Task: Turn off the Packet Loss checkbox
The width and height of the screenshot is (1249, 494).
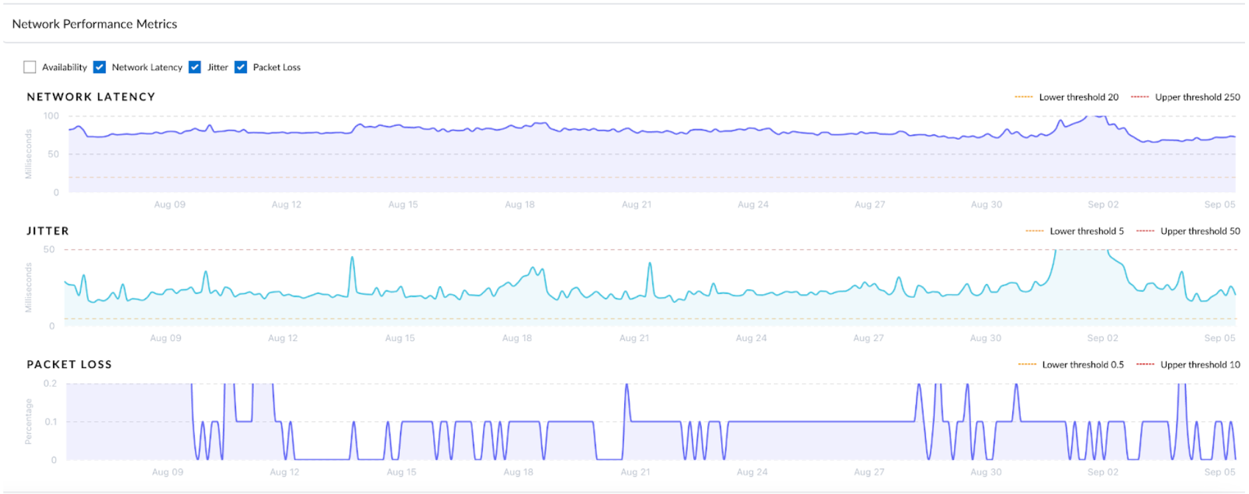Action: (x=241, y=67)
